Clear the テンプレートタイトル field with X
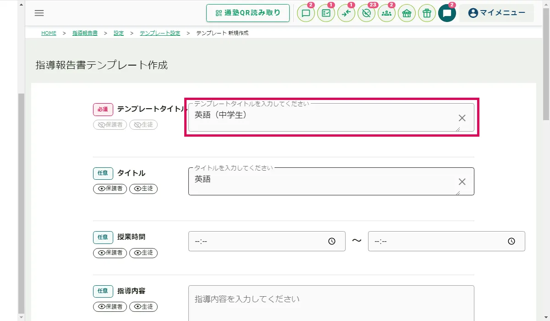This screenshot has height=321, width=550. (462, 118)
